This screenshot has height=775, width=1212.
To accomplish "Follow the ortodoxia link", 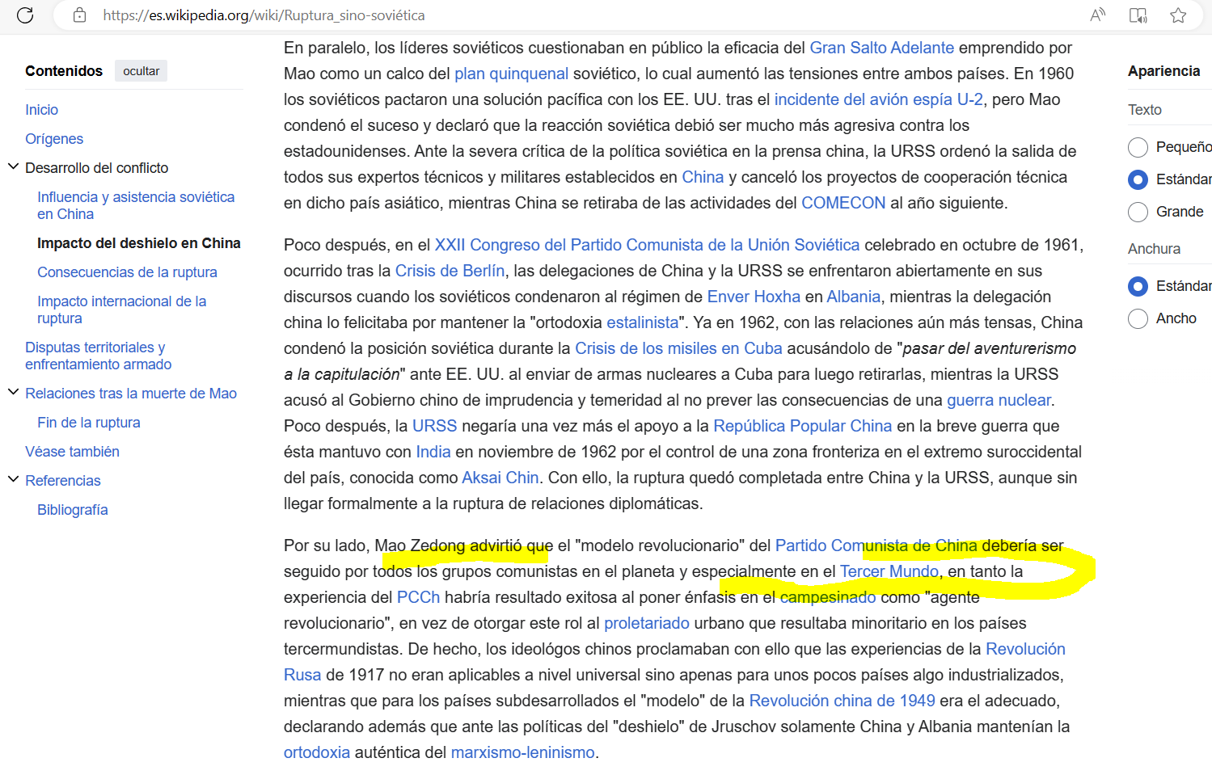I will 317,752.
